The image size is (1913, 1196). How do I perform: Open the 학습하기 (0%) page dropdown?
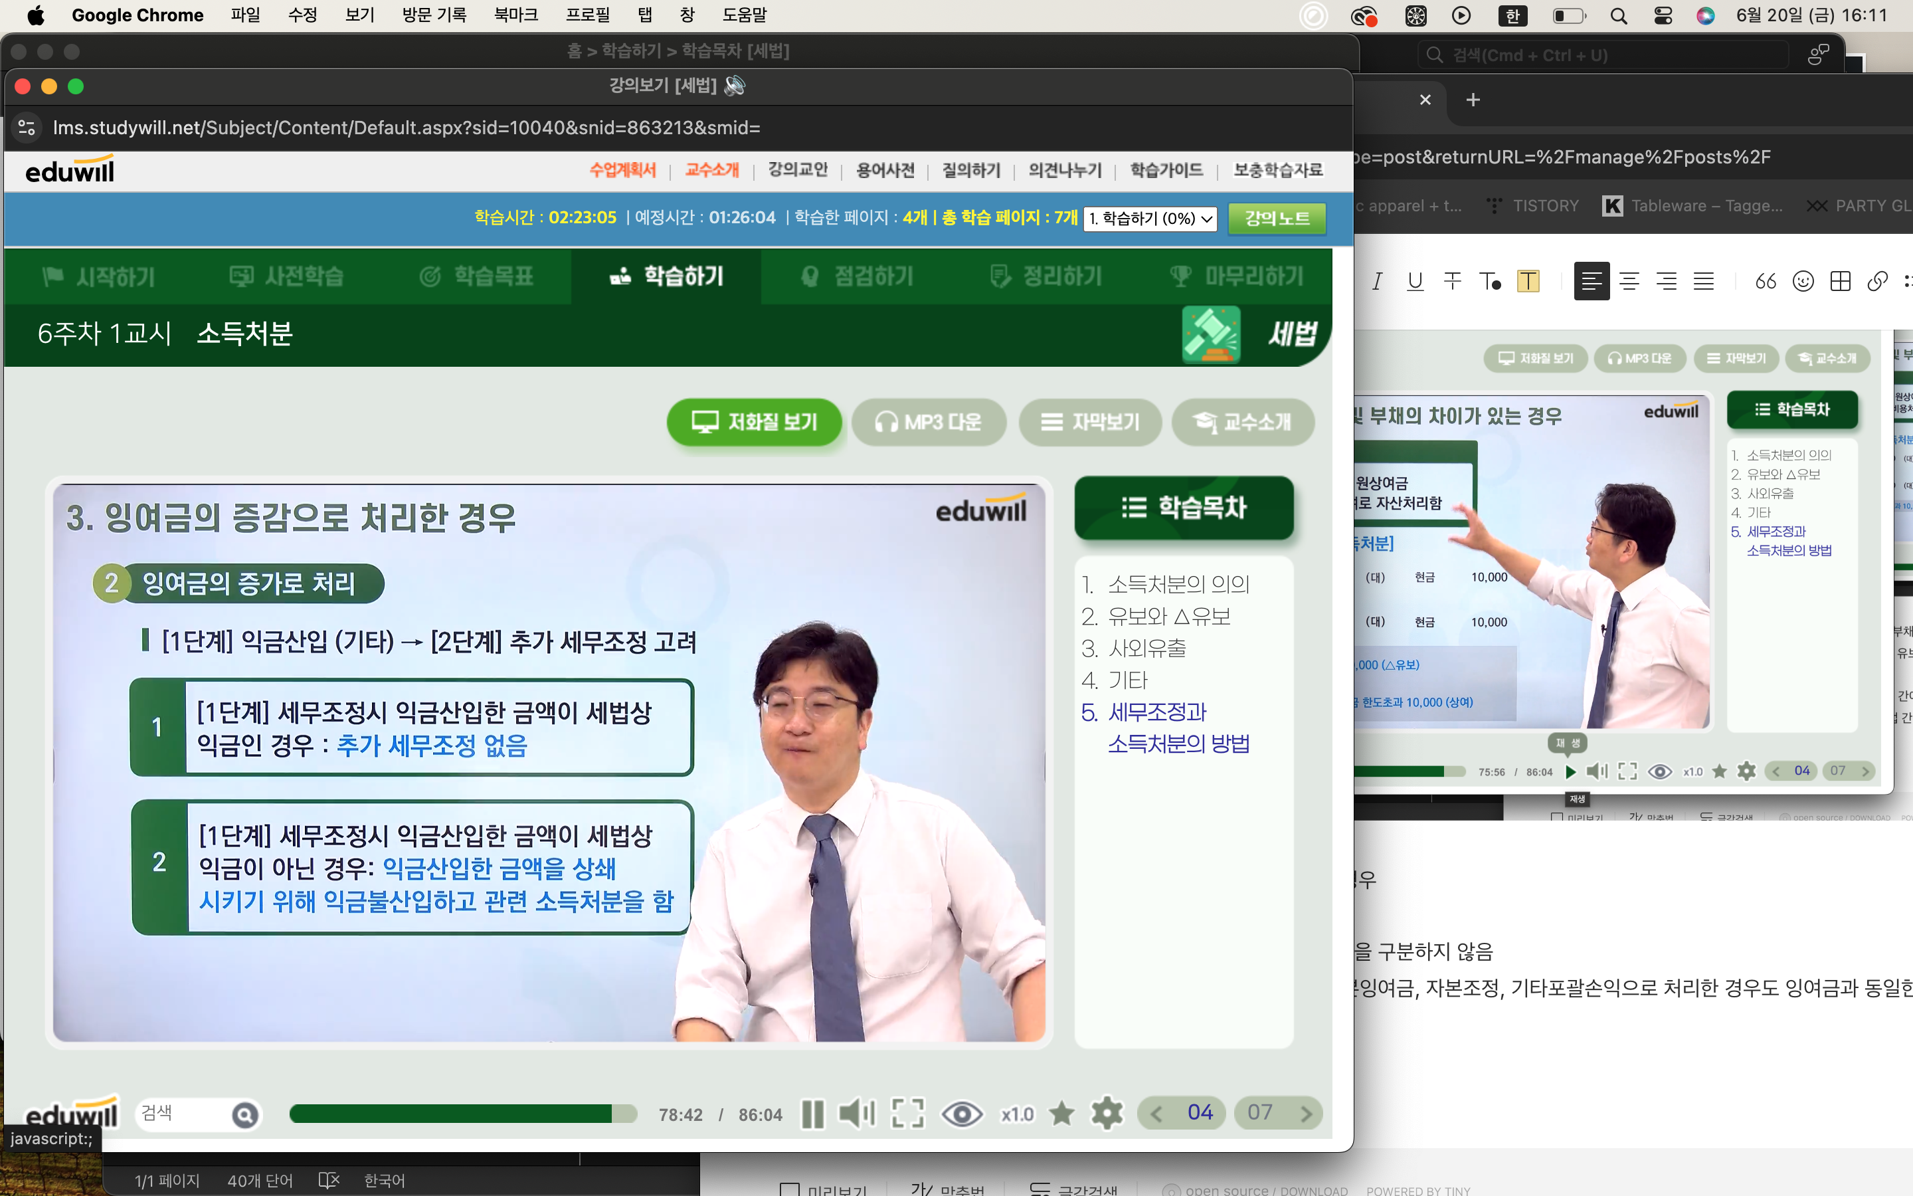pos(1150,219)
